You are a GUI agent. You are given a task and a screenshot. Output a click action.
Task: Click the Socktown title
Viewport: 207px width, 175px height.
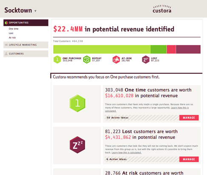(x=18, y=10)
